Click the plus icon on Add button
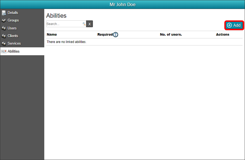 229,25
